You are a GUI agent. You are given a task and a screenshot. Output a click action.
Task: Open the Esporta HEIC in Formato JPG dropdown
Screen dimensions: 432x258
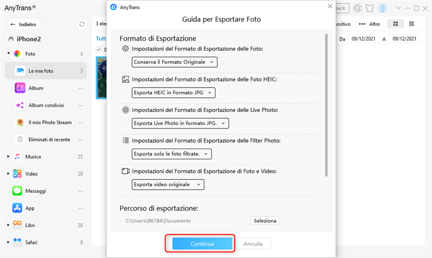173,93
